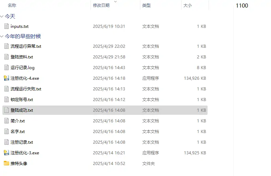The height and width of the screenshot is (176, 271).
Task: Click the date 2025/4/16 14:43
Action: [109, 68]
